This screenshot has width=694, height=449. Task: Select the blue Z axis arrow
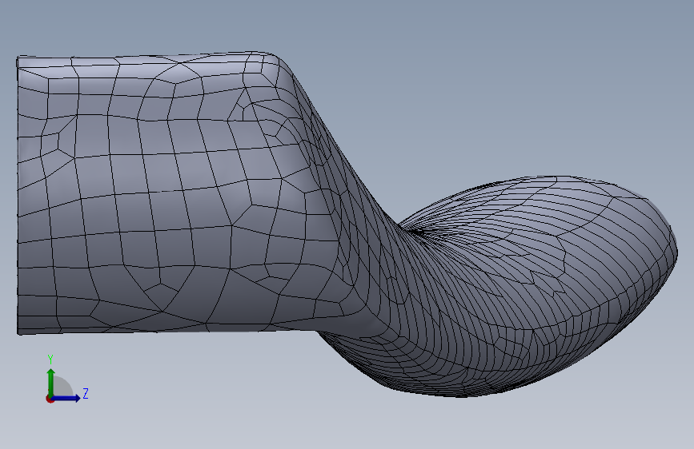click(x=66, y=398)
